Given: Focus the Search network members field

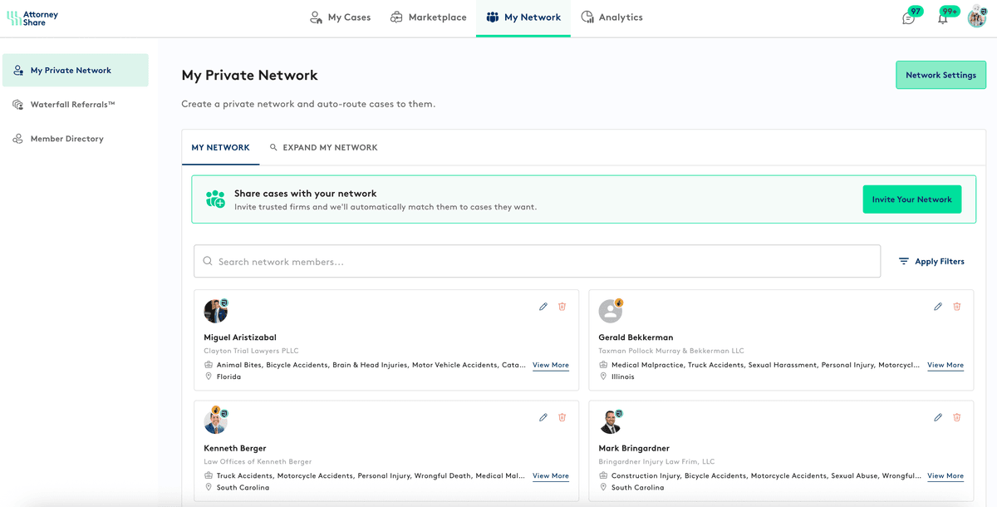Looking at the screenshot, I should (537, 261).
